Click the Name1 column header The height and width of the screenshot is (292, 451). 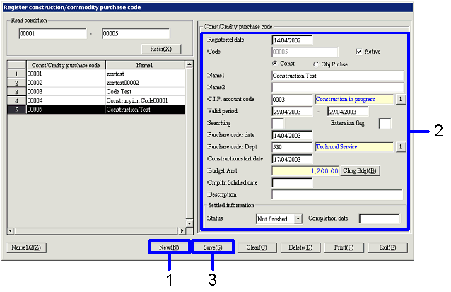(x=144, y=64)
